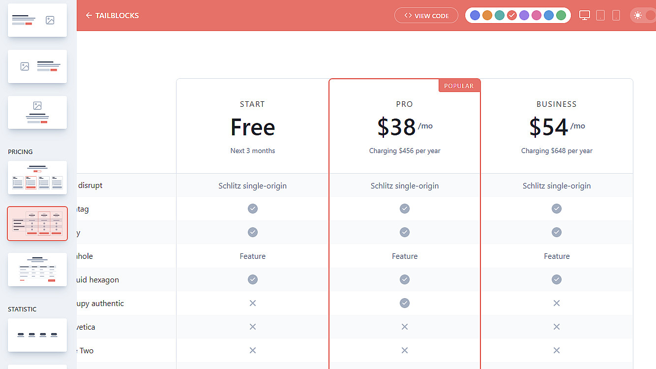Click the 'upy authentic' row label
This screenshot has height=369, width=656.
coord(100,303)
